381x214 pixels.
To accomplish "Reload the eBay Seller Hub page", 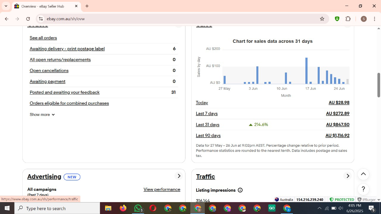I will 28,19.
